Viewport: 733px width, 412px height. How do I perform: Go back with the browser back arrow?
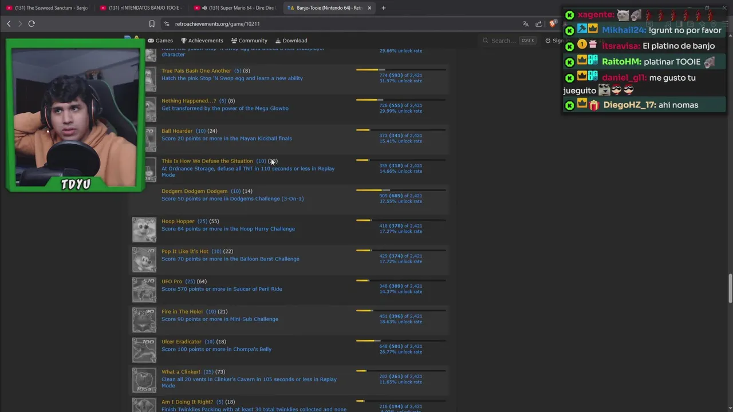[9, 23]
